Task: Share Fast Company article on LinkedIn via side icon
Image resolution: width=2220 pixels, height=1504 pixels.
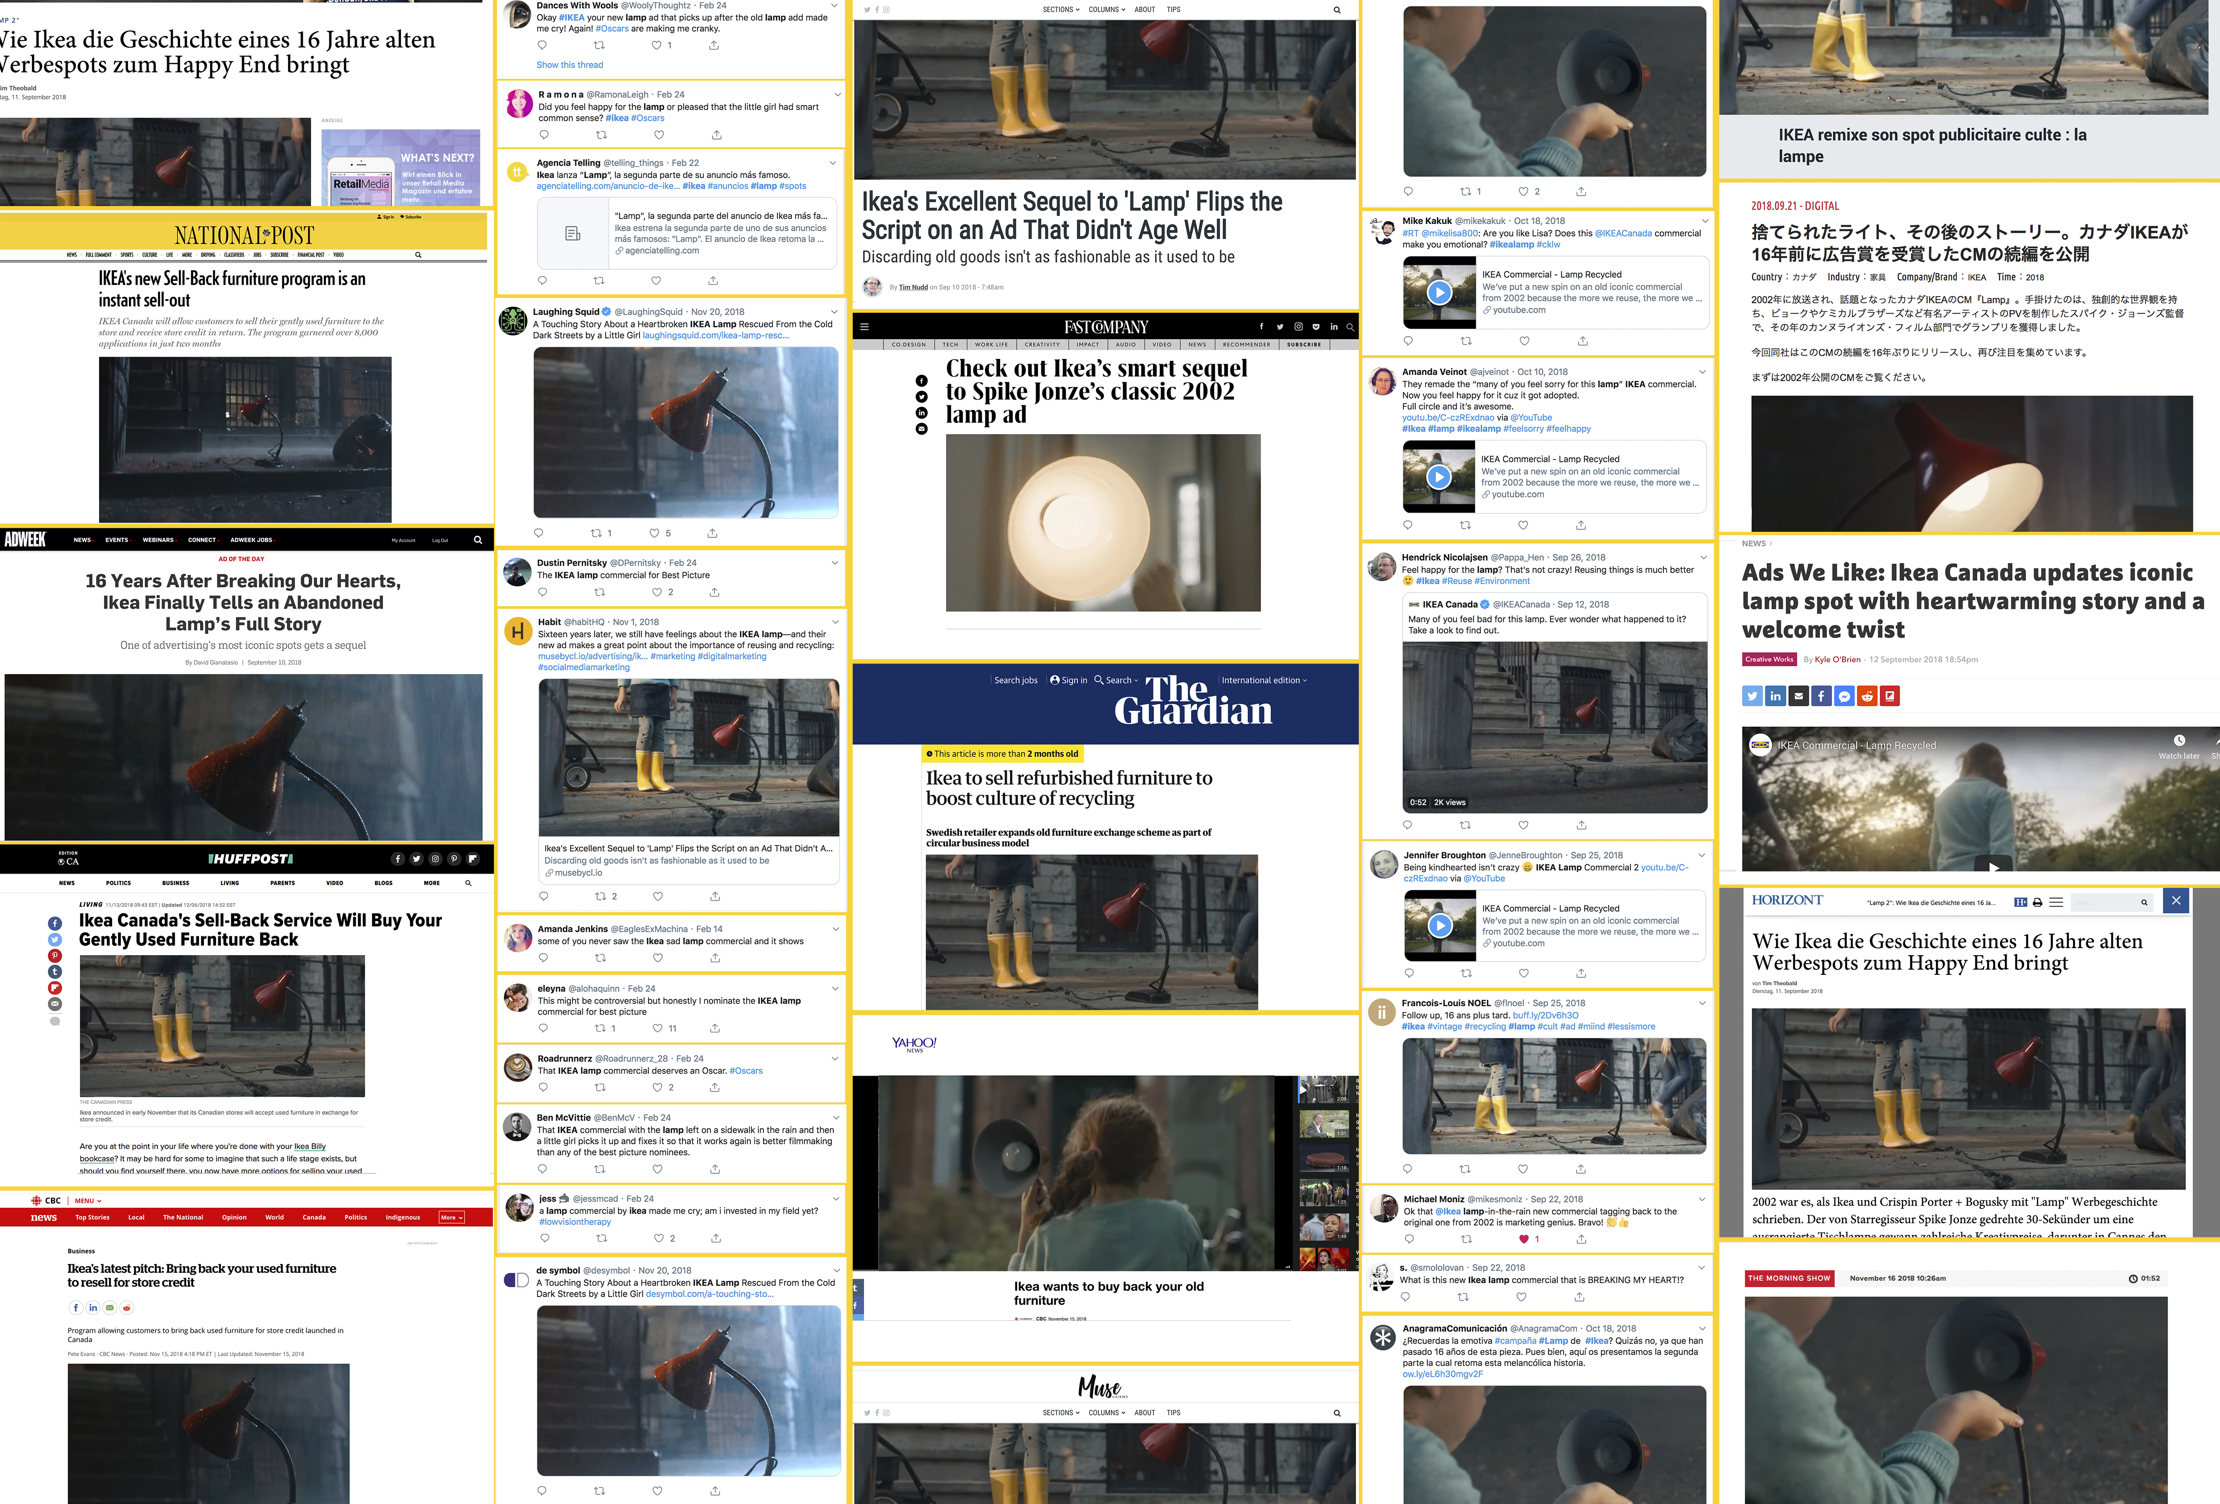Action: [x=922, y=413]
